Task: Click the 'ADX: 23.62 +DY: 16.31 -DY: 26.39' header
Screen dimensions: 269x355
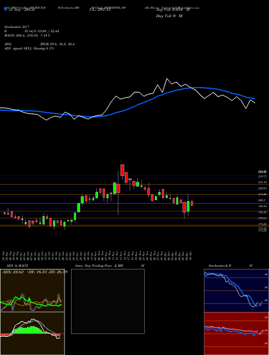Action: point(35,272)
